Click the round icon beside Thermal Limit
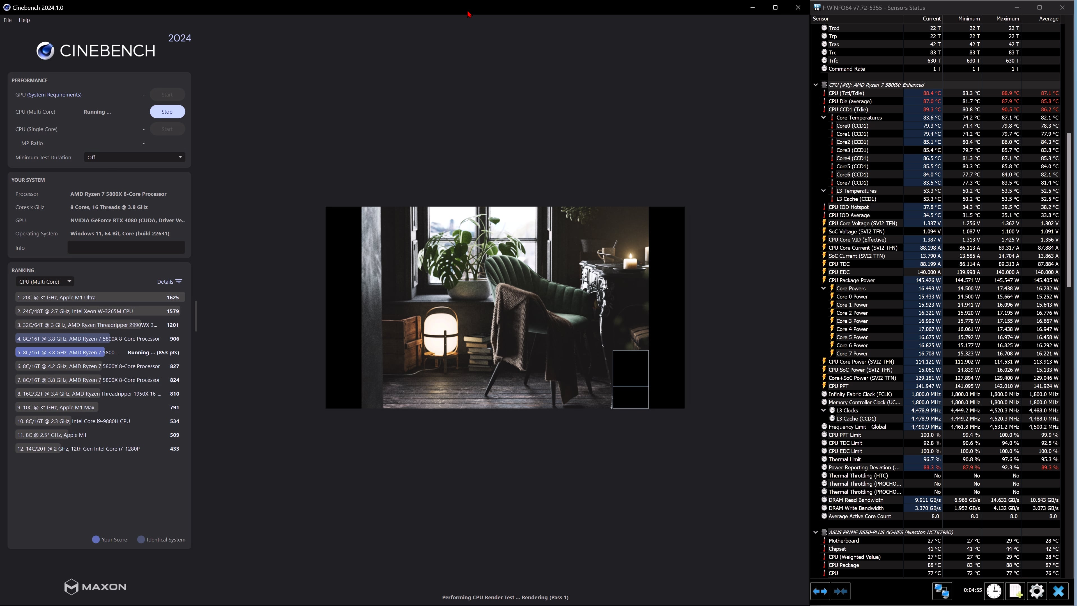1077x606 pixels. (x=824, y=459)
